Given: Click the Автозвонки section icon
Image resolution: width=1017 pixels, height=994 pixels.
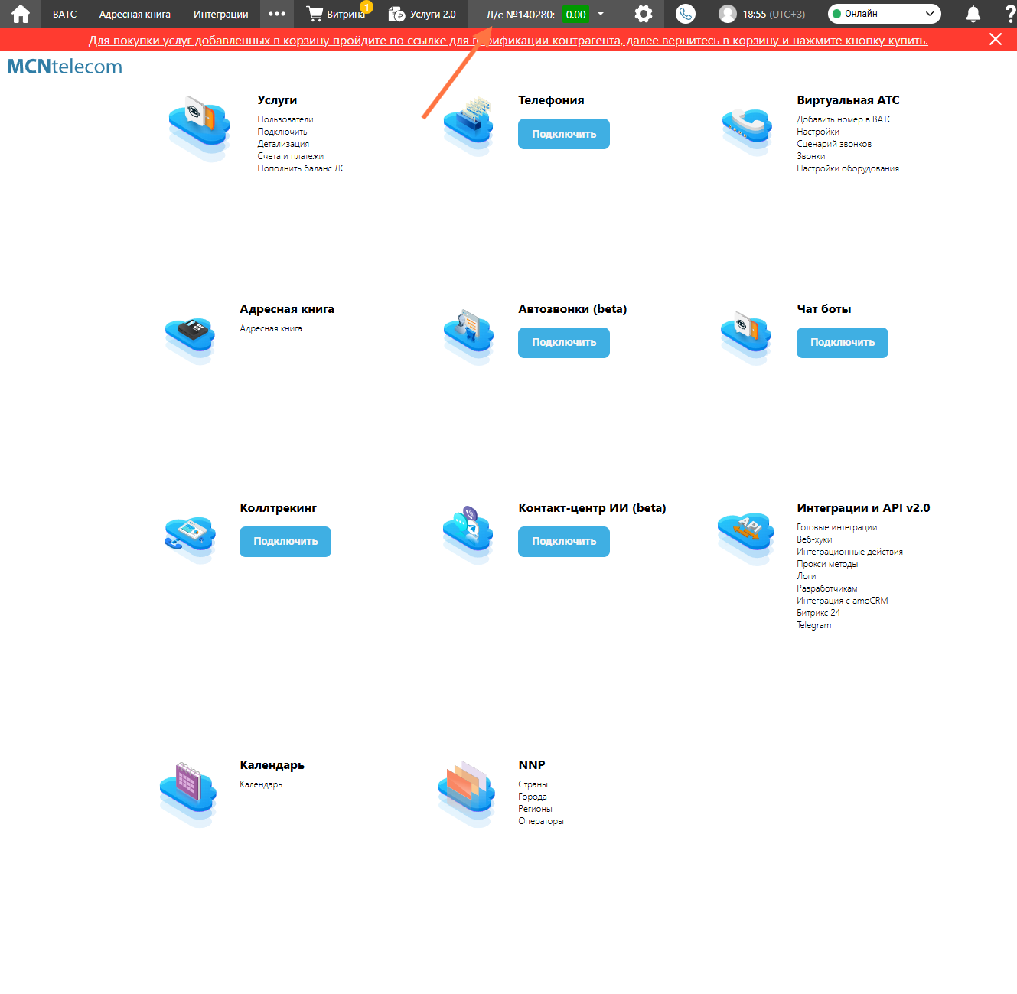Looking at the screenshot, I should pyautogui.click(x=468, y=337).
